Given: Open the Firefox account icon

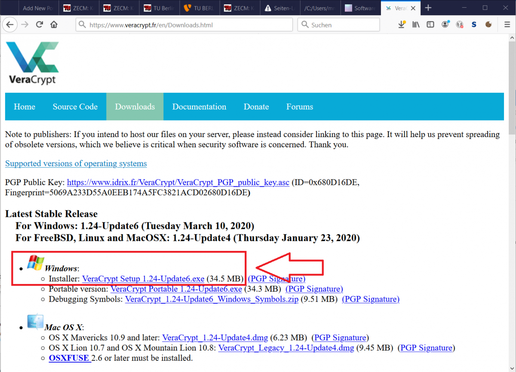Looking at the screenshot, I should tap(445, 25).
